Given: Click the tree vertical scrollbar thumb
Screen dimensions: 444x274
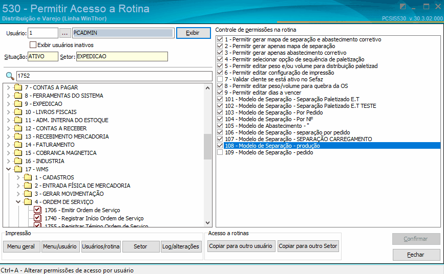Looking at the screenshot, I should (207, 147).
